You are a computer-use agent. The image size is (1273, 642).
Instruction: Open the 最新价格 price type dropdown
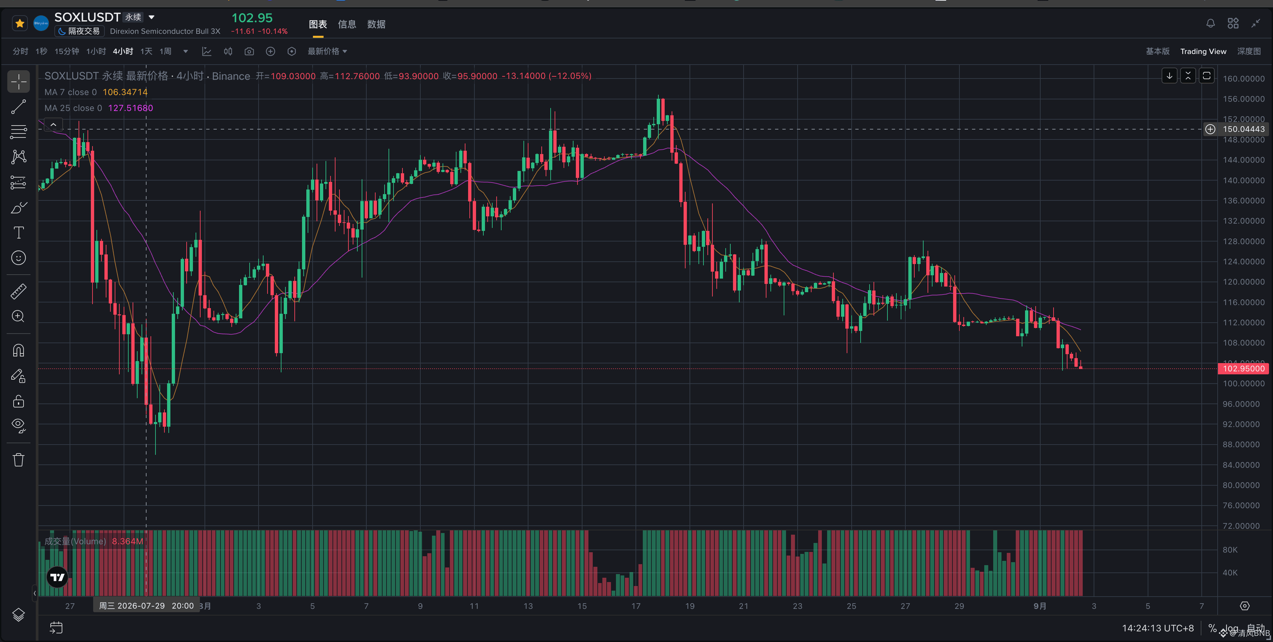tap(327, 51)
